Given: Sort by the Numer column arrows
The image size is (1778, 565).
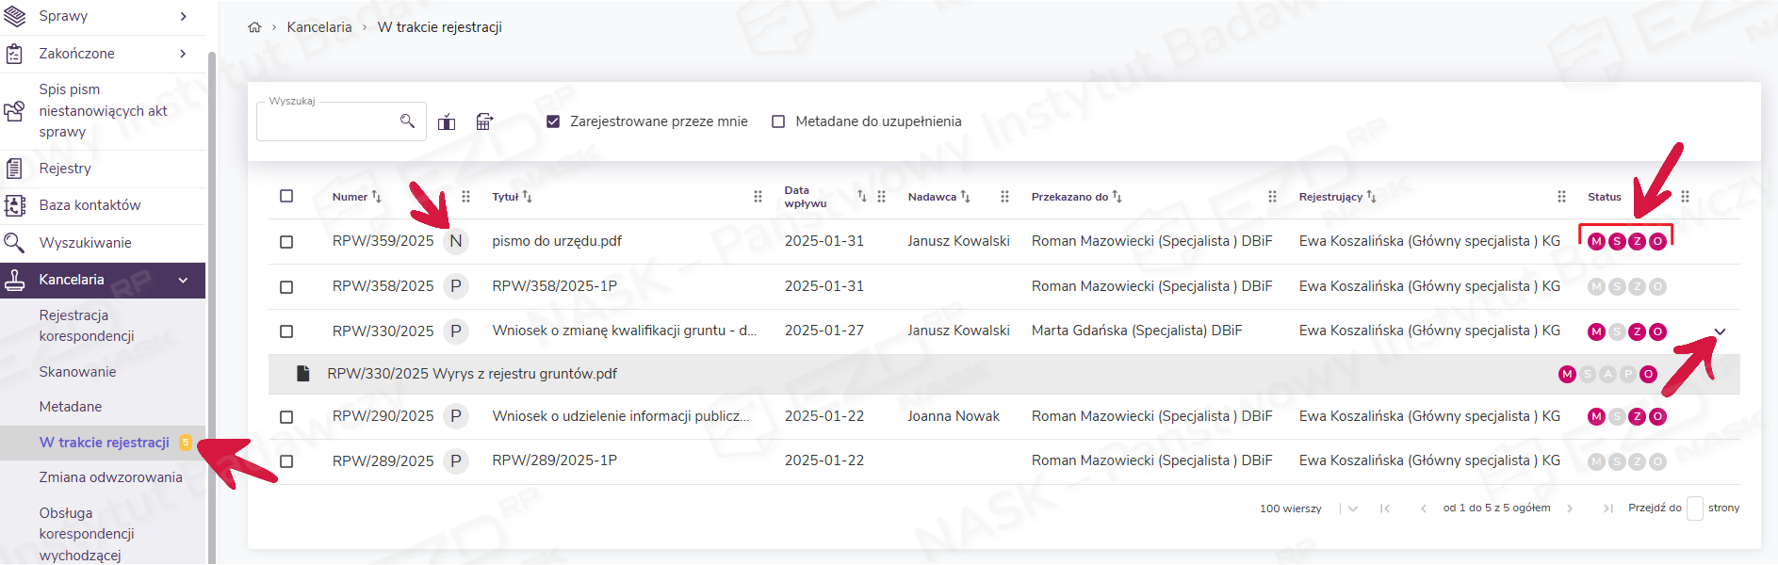Looking at the screenshot, I should (377, 197).
